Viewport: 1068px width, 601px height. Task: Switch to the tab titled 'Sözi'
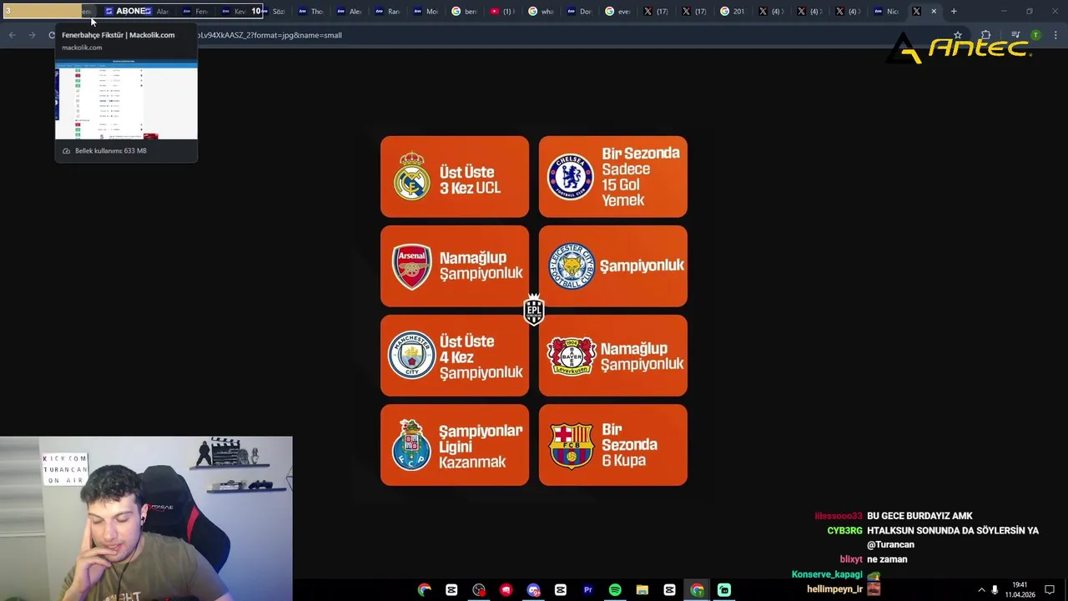pos(274,12)
